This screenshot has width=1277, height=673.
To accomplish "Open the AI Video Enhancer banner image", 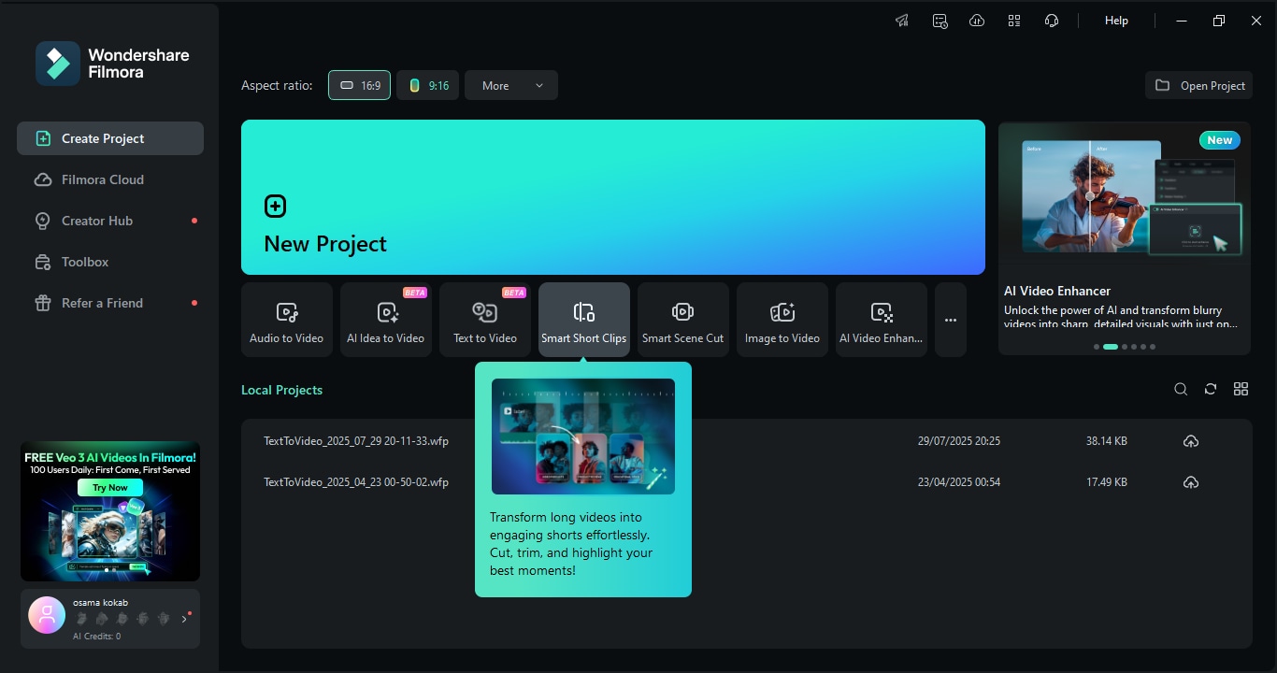I will [x=1125, y=193].
